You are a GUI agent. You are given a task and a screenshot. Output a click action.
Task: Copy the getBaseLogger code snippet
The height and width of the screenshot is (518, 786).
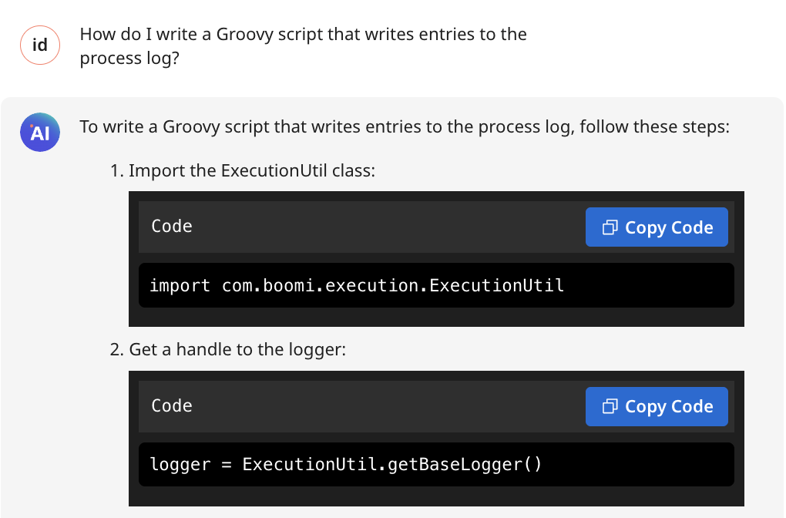tap(657, 406)
